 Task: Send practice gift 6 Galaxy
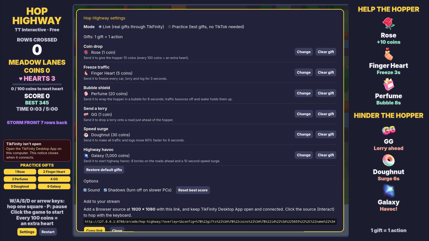[x=54, y=186]
